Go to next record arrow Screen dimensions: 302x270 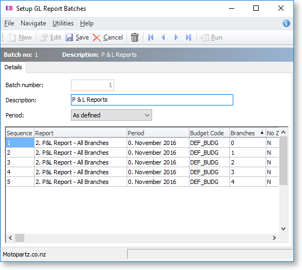pyautogui.click(x=176, y=37)
